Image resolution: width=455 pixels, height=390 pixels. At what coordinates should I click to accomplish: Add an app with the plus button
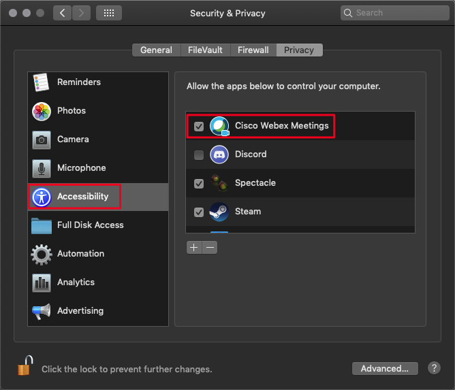pos(194,248)
